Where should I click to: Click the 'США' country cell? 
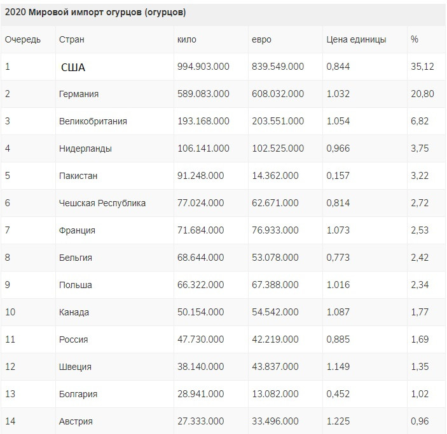point(73,67)
